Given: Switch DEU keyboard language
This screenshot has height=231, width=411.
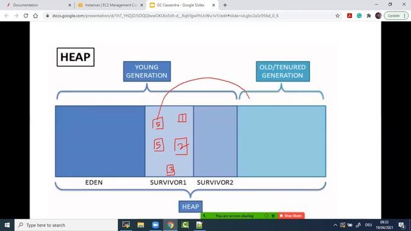Looking at the screenshot, I should [369, 225].
